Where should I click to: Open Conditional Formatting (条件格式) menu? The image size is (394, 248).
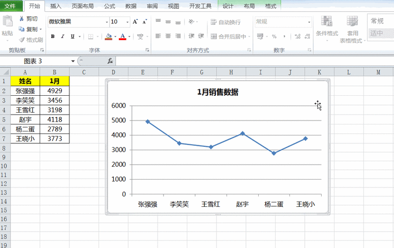(x=327, y=29)
